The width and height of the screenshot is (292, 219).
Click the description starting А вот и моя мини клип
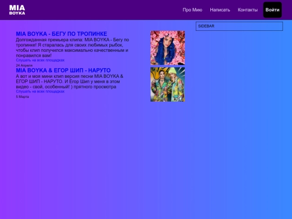69,82
